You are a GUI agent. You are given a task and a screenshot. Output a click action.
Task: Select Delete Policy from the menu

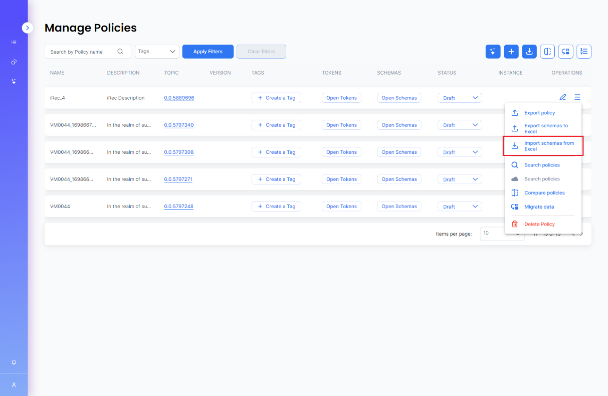tap(539, 224)
